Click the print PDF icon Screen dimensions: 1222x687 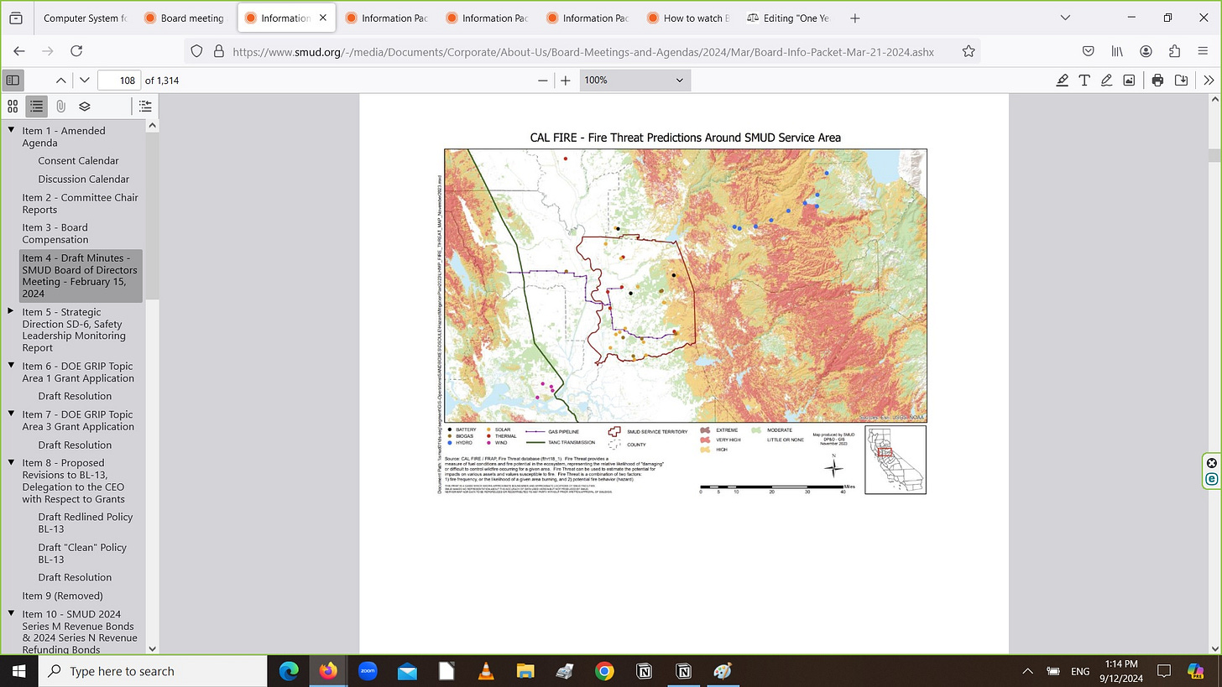pos(1157,81)
